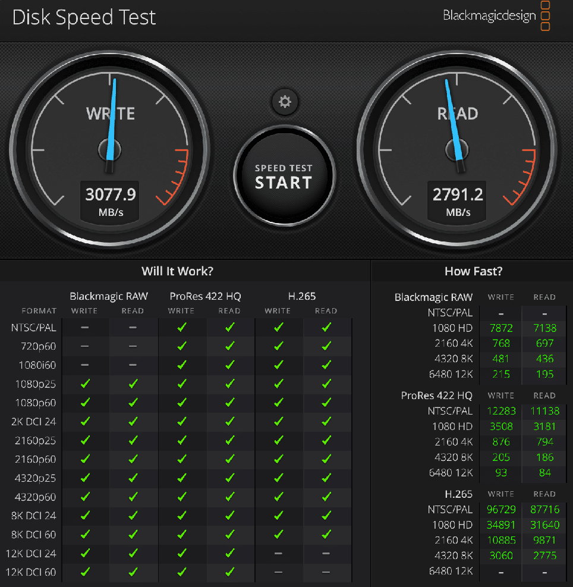The height and width of the screenshot is (587, 573).
Task: Click H.265 2160 4K write value 10885
Action: click(x=501, y=541)
